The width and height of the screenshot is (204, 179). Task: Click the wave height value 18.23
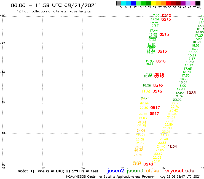tap(190, 62)
